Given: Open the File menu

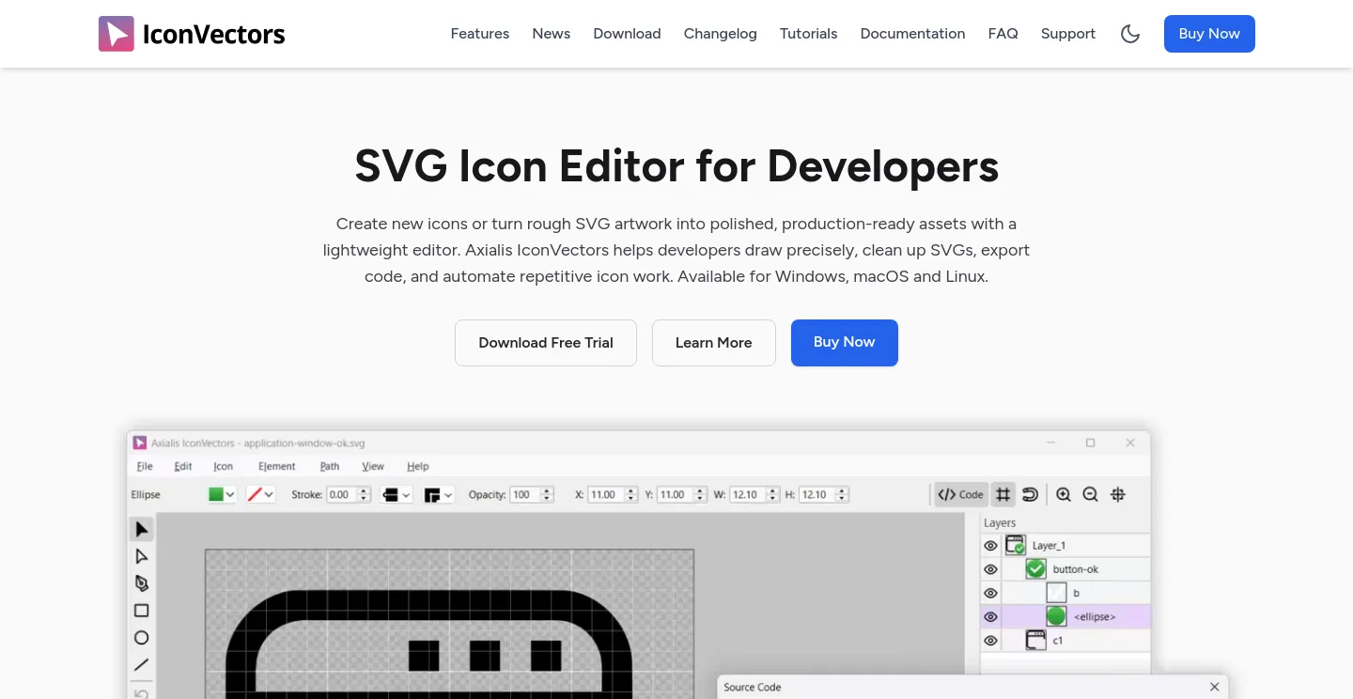Looking at the screenshot, I should click(x=145, y=466).
